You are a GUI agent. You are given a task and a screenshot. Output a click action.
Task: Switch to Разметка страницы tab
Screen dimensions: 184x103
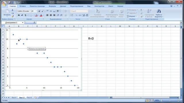point(37,6)
